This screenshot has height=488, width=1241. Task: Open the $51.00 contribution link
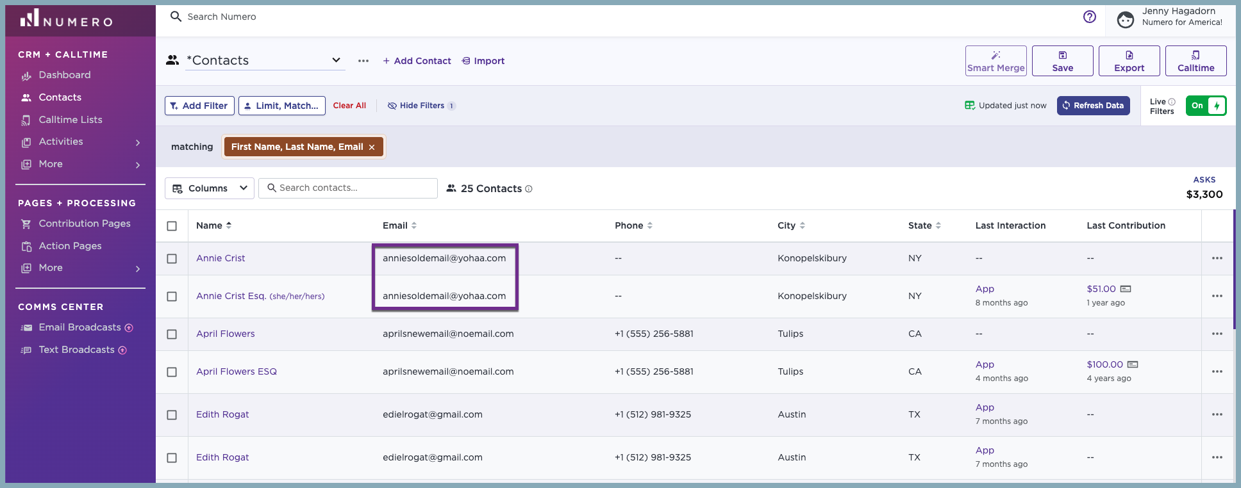(1101, 289)
